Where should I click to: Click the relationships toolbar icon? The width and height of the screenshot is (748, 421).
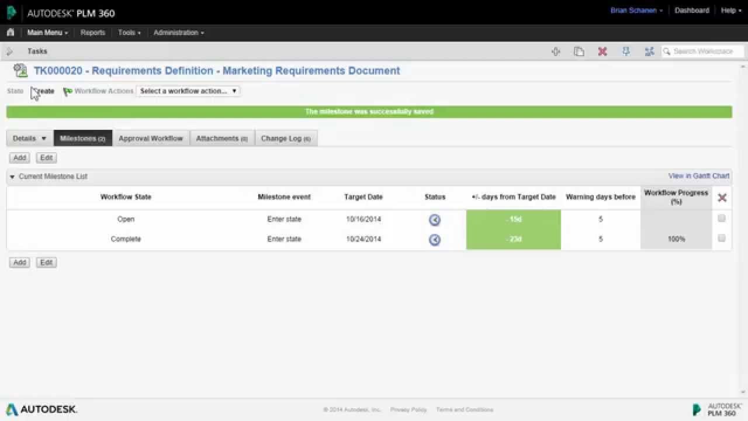[x=649, y=51]
